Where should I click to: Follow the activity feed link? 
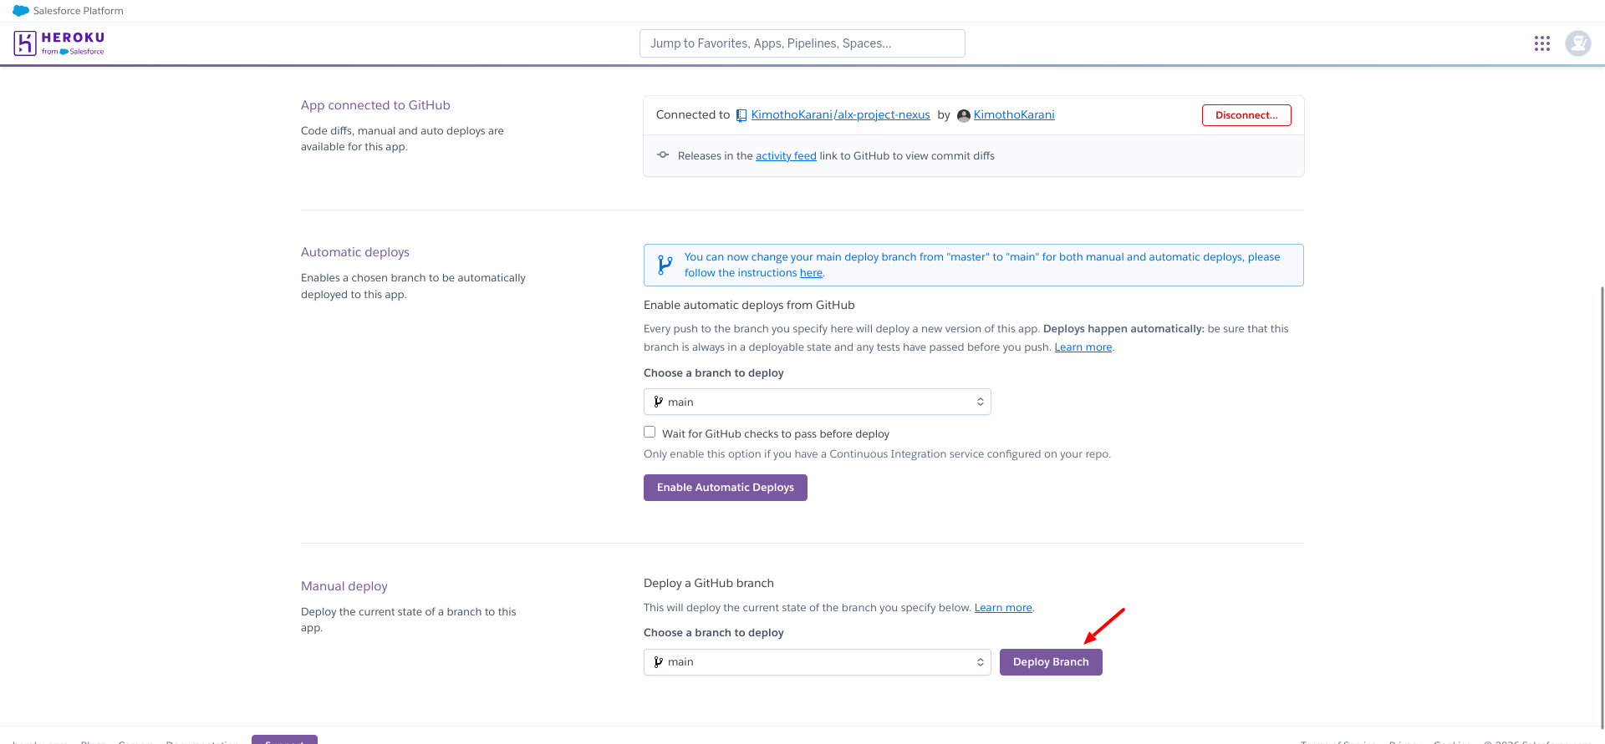tap(786, 156)
